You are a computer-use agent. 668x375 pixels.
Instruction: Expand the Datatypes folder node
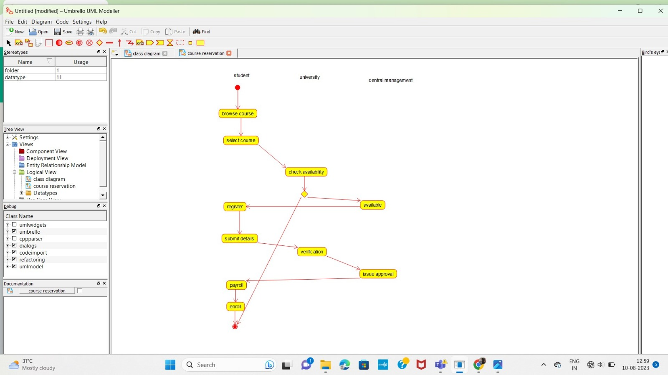22,193
